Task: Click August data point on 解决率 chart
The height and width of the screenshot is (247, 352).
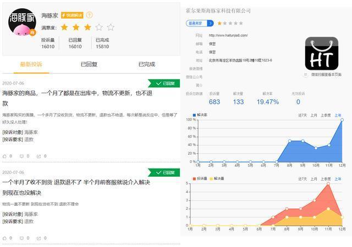Action: click(x=290, y=141)
